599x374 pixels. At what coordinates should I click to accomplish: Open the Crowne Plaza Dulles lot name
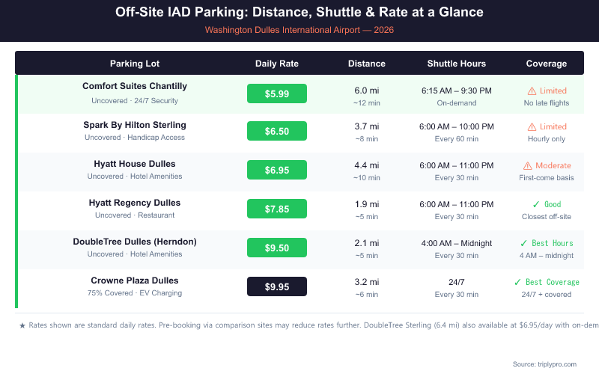click(x=135, y=280)
